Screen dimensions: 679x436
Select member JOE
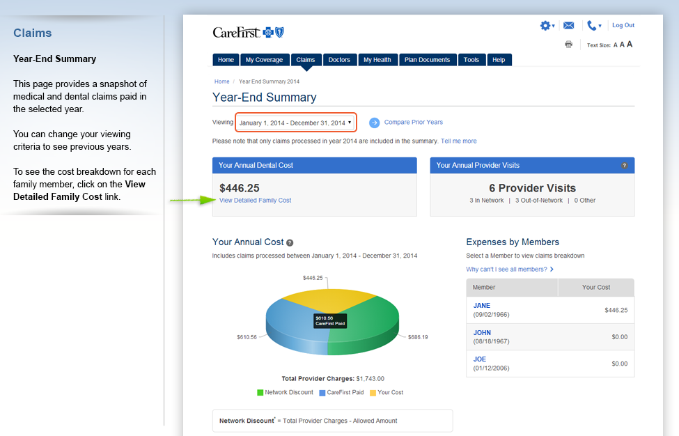coord(479,359)
